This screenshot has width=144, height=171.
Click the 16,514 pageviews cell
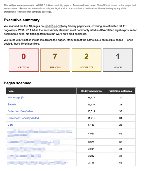point(91,111)
